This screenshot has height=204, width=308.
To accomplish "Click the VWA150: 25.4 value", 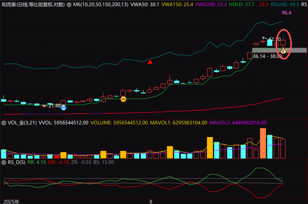I will click(x=177, y=5).
